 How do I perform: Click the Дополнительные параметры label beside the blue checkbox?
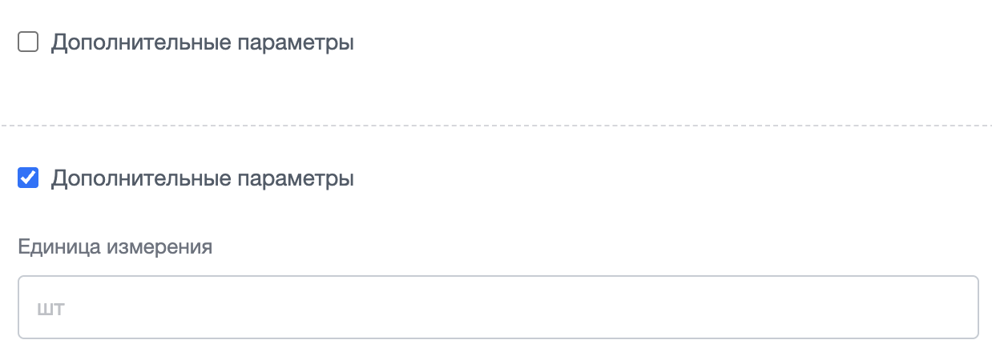click(203, 179)
